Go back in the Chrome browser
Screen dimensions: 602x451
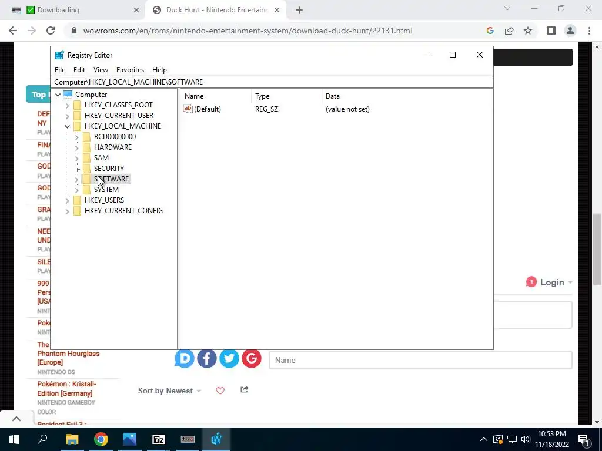[13, 31]
